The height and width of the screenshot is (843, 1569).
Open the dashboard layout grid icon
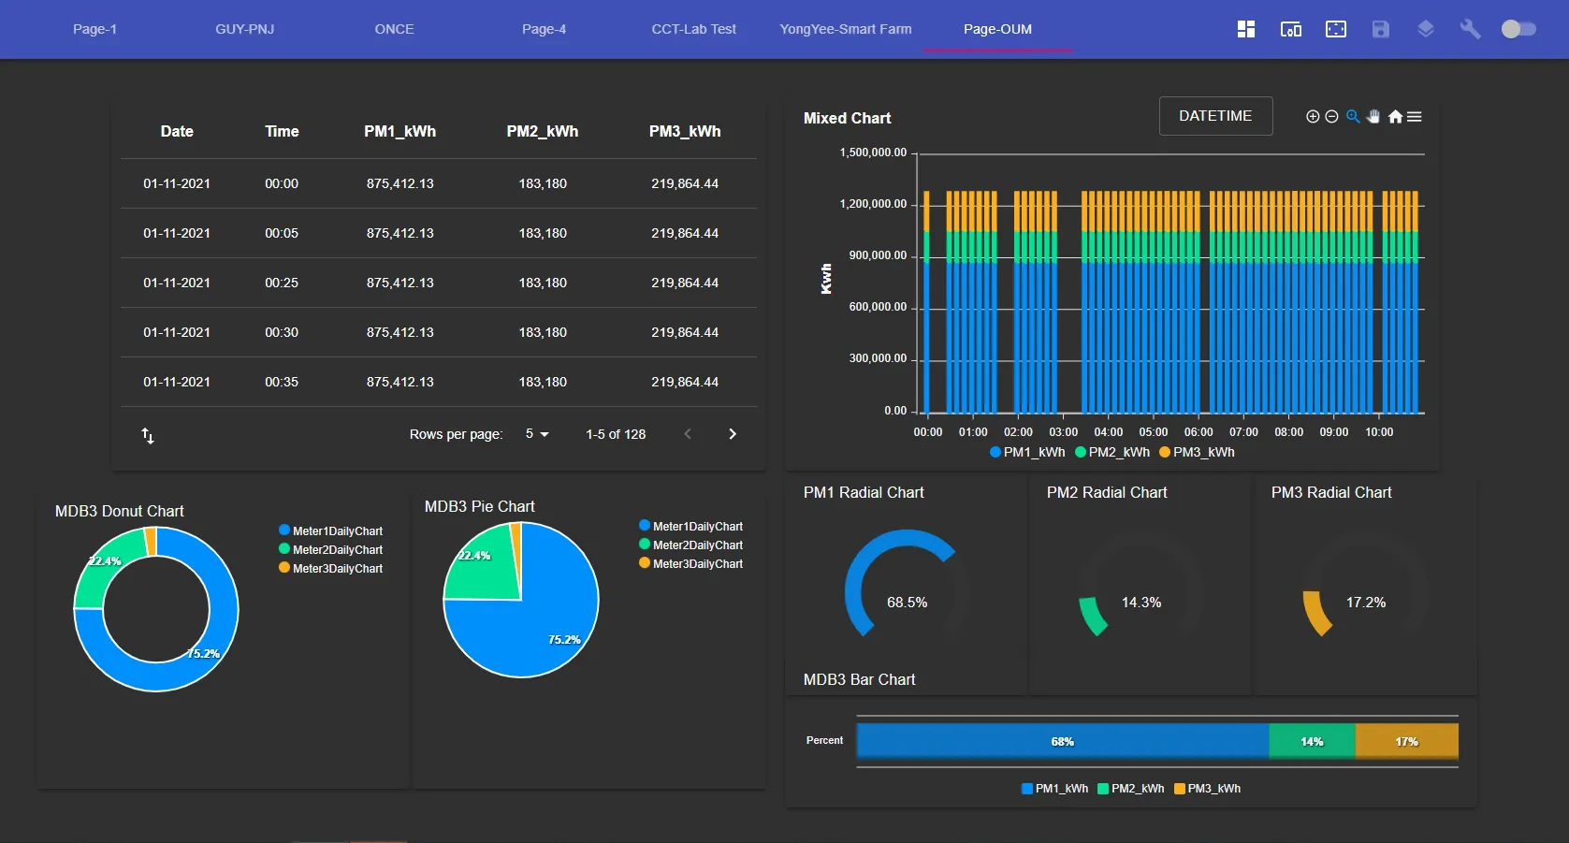click(1245, 29)
